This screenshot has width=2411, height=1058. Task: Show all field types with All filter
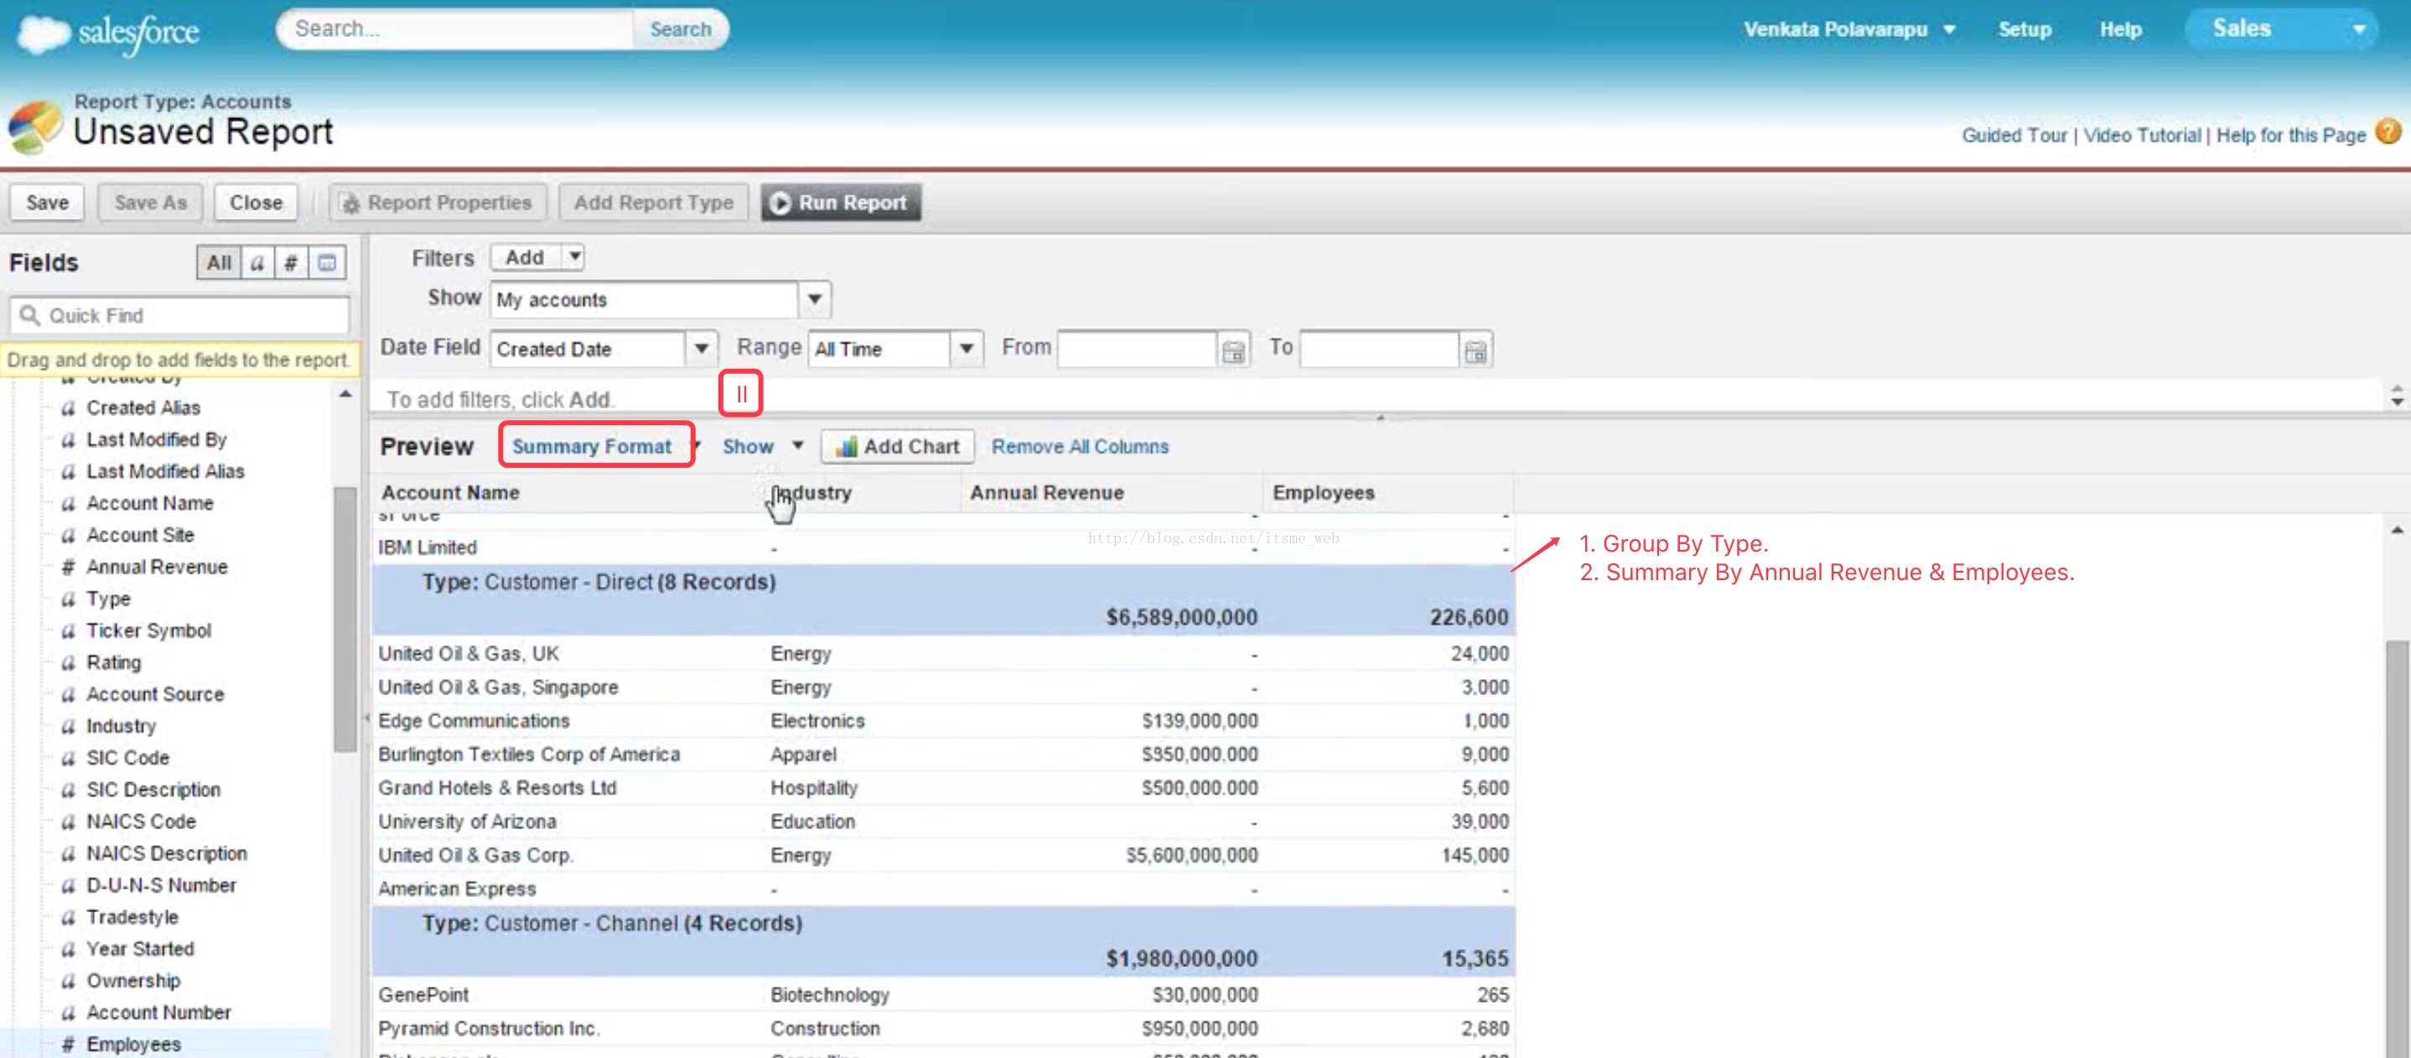click(219, 262)
